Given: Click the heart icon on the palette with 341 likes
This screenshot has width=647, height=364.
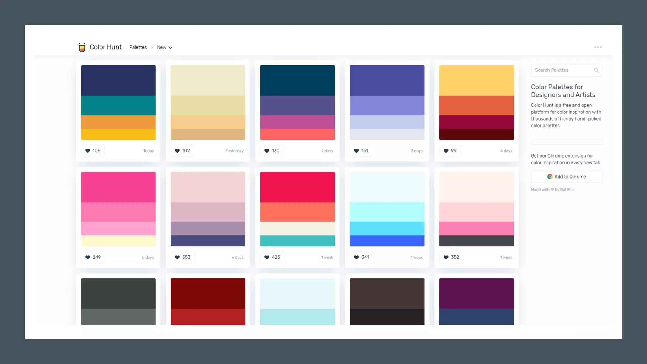Looking at the screenshot, I should click(356, 257).
